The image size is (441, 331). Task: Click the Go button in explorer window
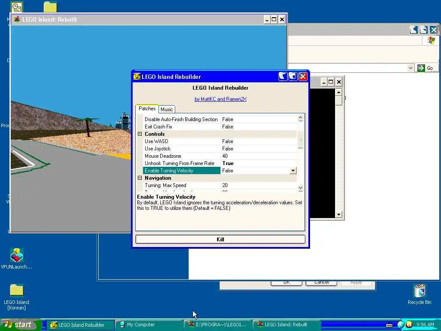425,68
